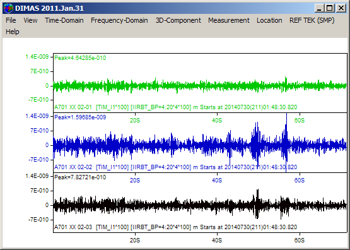Open the Location menu
The image size is (350, 250).
[269, 20]
